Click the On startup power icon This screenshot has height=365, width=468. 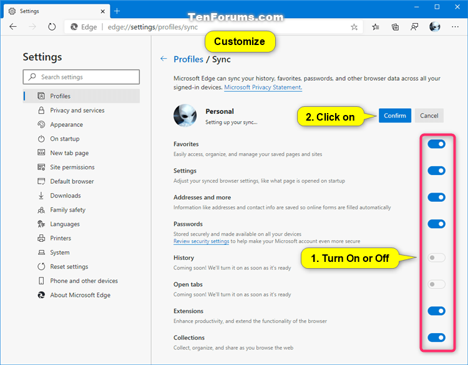pyautogui.click(x=41, y=139)
